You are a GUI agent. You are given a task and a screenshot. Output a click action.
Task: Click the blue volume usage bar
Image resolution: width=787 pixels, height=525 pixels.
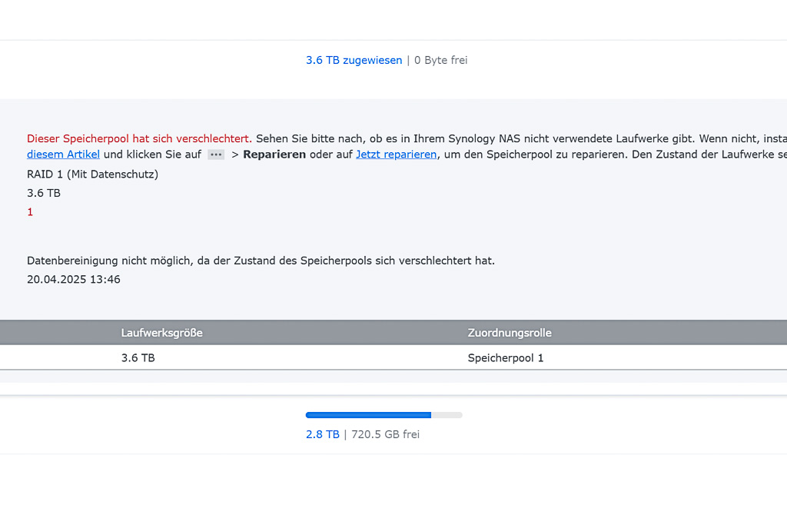pyautogui.click(x=384, y=415)
